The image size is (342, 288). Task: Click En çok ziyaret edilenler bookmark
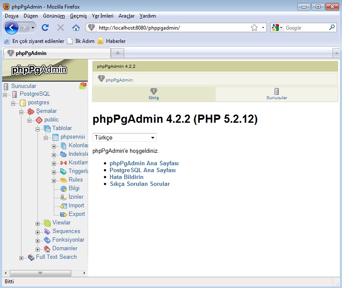pos(34,41)
